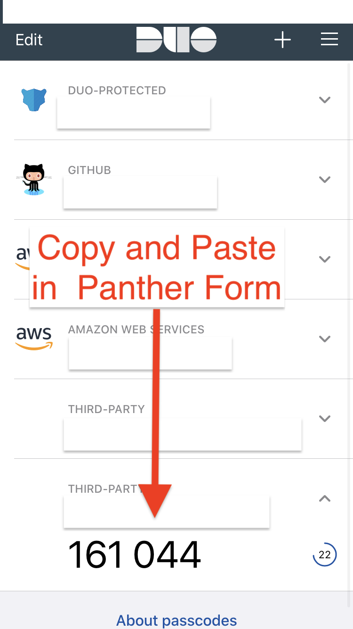Tap the plus icon to add an account
353x629 pixels.
282,40
